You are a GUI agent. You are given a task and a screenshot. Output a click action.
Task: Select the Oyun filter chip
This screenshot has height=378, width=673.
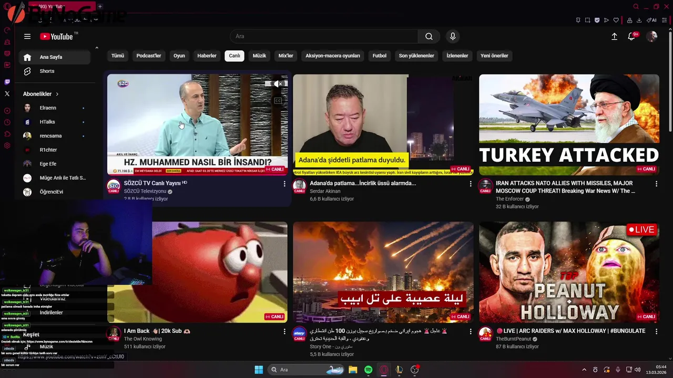pos(179,56)
